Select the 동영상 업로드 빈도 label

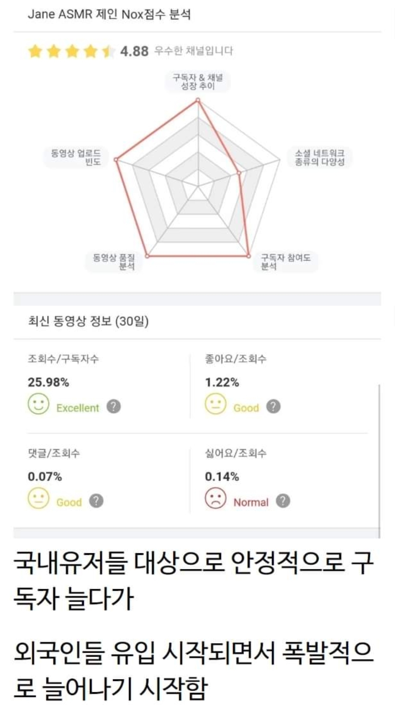tap(76, 157)
